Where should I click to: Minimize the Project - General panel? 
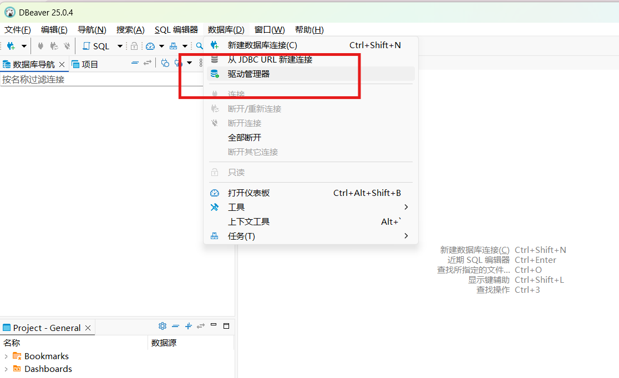[x=214, y=325]
